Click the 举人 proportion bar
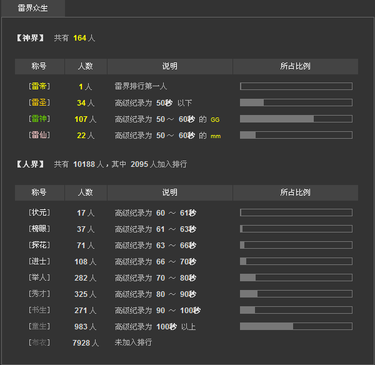 296,277
